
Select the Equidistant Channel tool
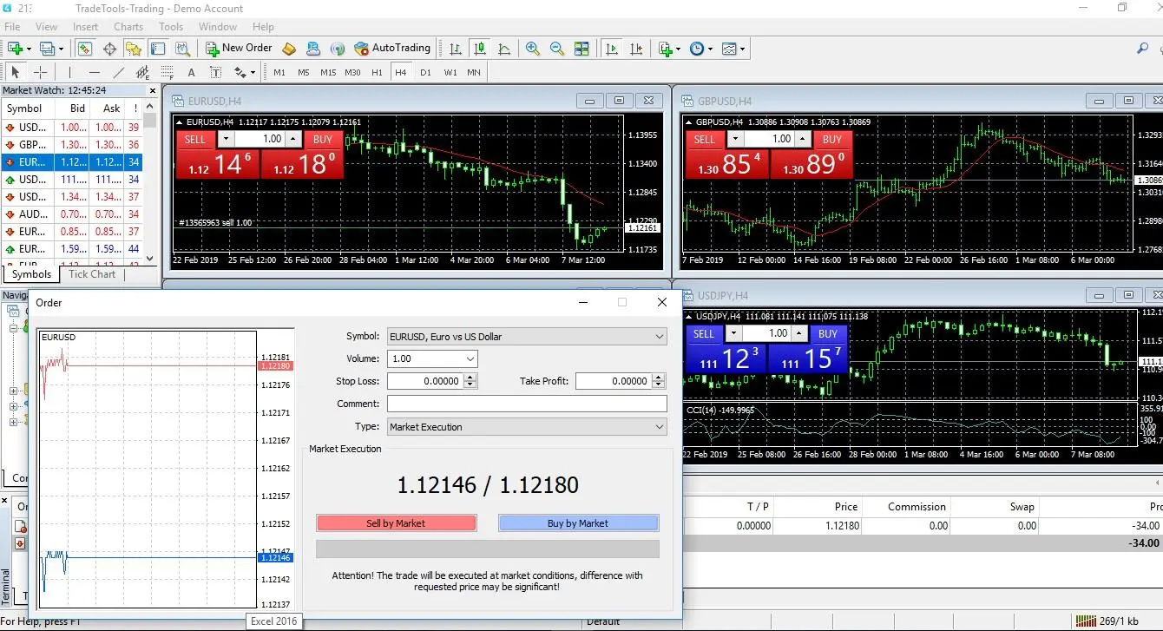click(x=143, y=72)
